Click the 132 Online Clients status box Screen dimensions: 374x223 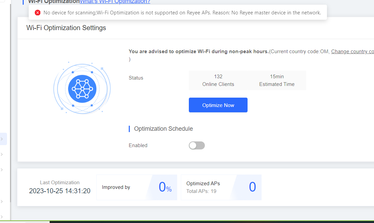[x=218, y=80]
